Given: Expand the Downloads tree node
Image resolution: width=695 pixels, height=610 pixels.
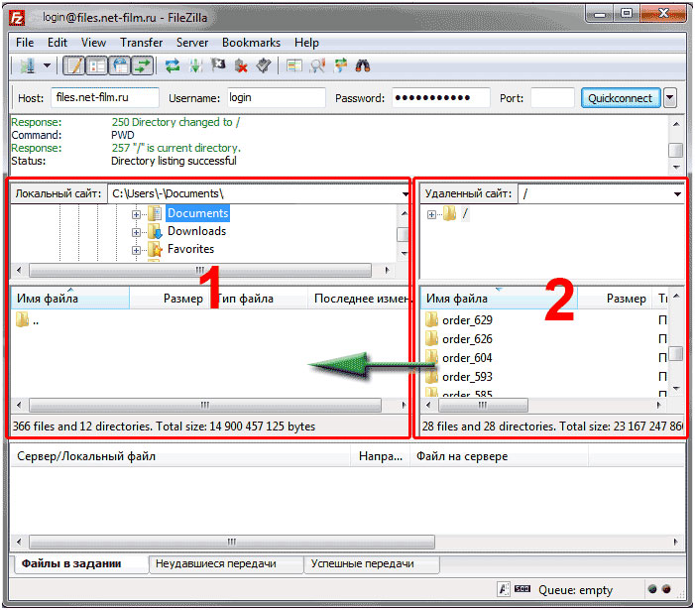Looking at the screenshot, I should pos(136,232).
